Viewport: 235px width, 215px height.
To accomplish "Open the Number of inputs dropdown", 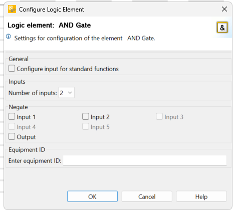I will 66,93.
